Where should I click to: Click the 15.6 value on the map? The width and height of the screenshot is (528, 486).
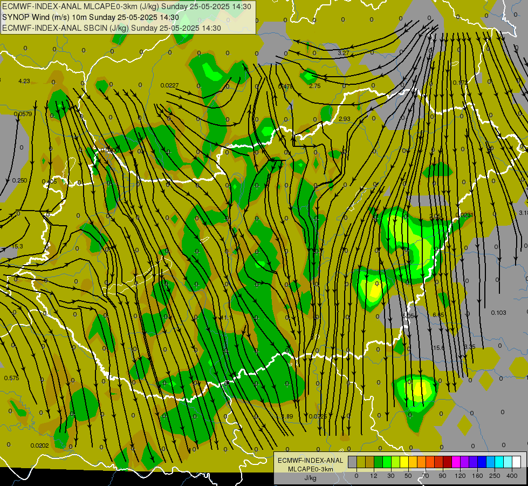point(438,348)
